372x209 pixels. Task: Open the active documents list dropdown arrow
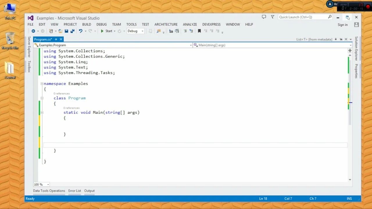[350, 39]
